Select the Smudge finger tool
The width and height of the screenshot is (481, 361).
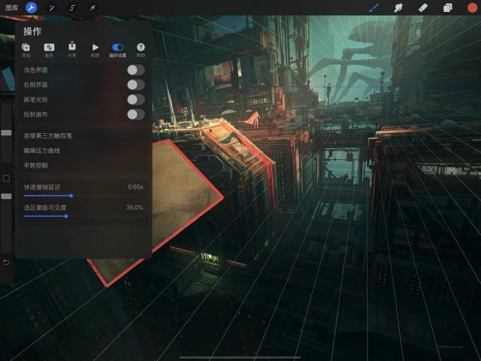[x=398, y=8]
